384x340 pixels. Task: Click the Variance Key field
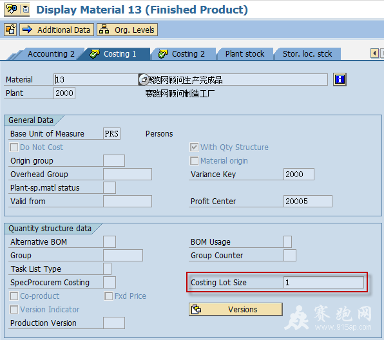(299, 175)
